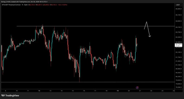Click the 83,300.0 price scale label

click(179, 37)
